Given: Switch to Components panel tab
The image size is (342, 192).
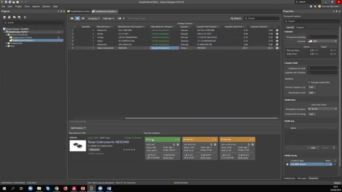Looking at the screenshot, I should [x=289, y=178].
